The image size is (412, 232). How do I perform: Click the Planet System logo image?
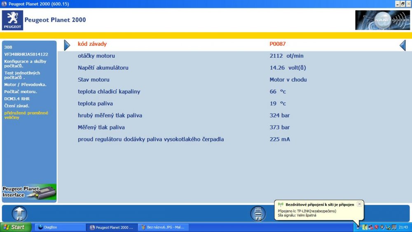click(382, 20)
